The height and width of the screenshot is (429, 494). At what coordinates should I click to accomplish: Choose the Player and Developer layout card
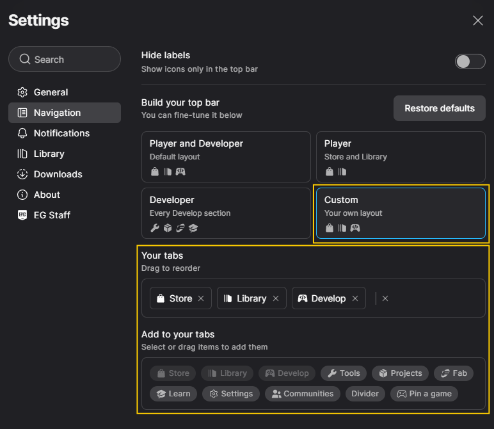(x=226, y=157)
